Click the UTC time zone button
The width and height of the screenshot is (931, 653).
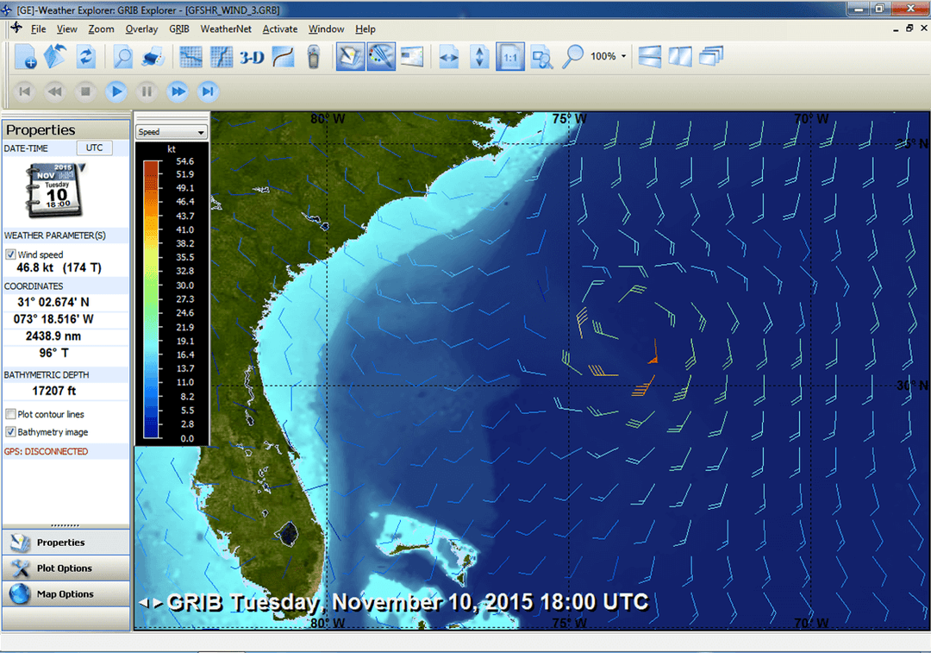tap(95, 148)
